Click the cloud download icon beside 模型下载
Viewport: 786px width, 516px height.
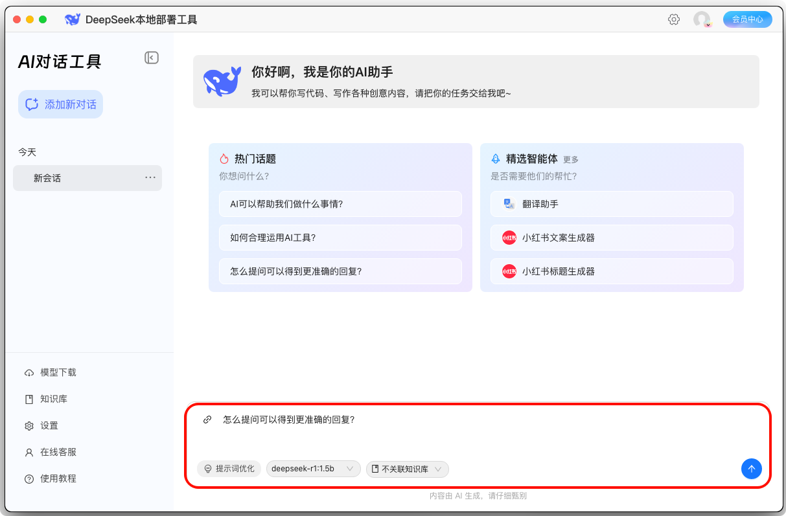(29, 373)
